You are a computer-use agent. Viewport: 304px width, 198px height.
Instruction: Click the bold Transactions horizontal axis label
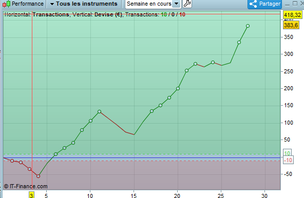51,14
